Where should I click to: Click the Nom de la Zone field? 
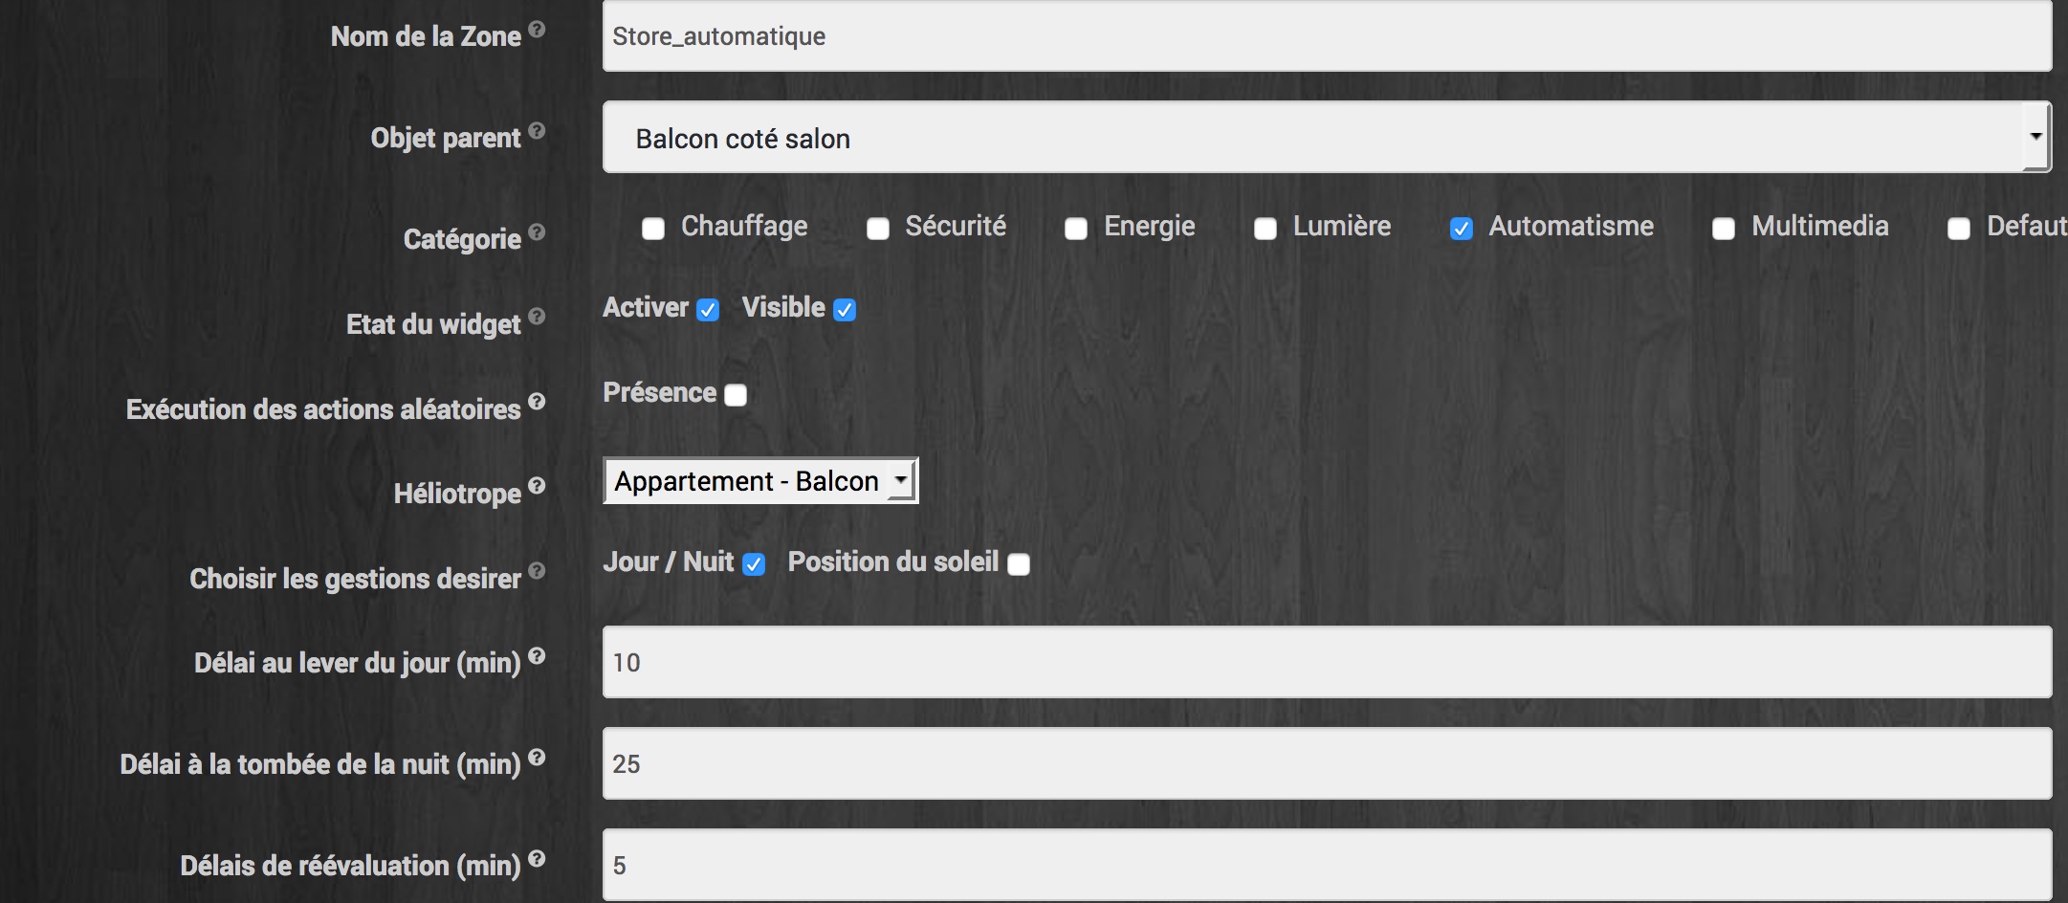tap(1327, 35)
